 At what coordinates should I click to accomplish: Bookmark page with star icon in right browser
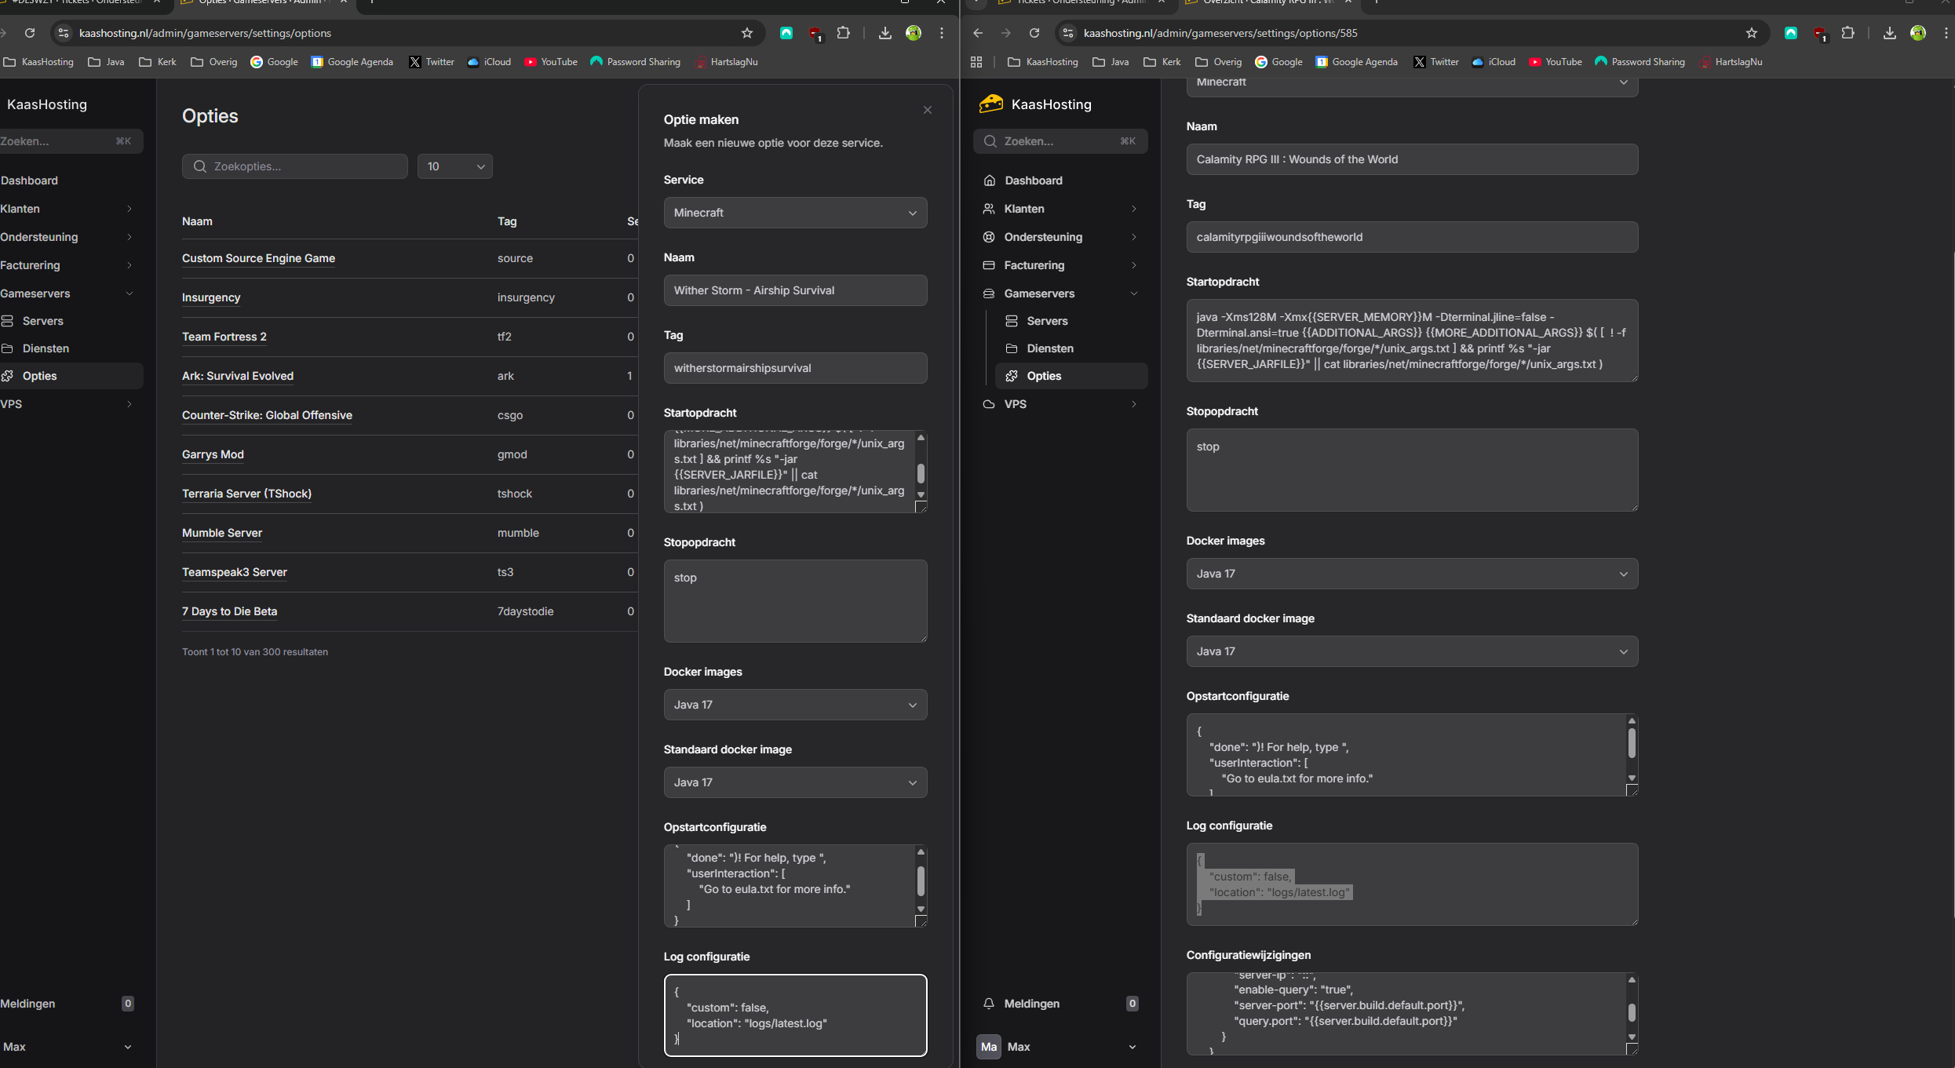[x=1751, y=33]
